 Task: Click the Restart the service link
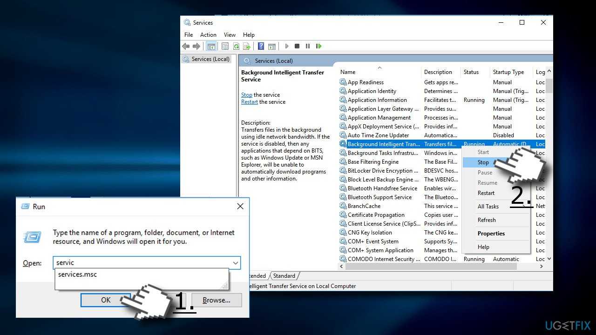coord(250,102)
